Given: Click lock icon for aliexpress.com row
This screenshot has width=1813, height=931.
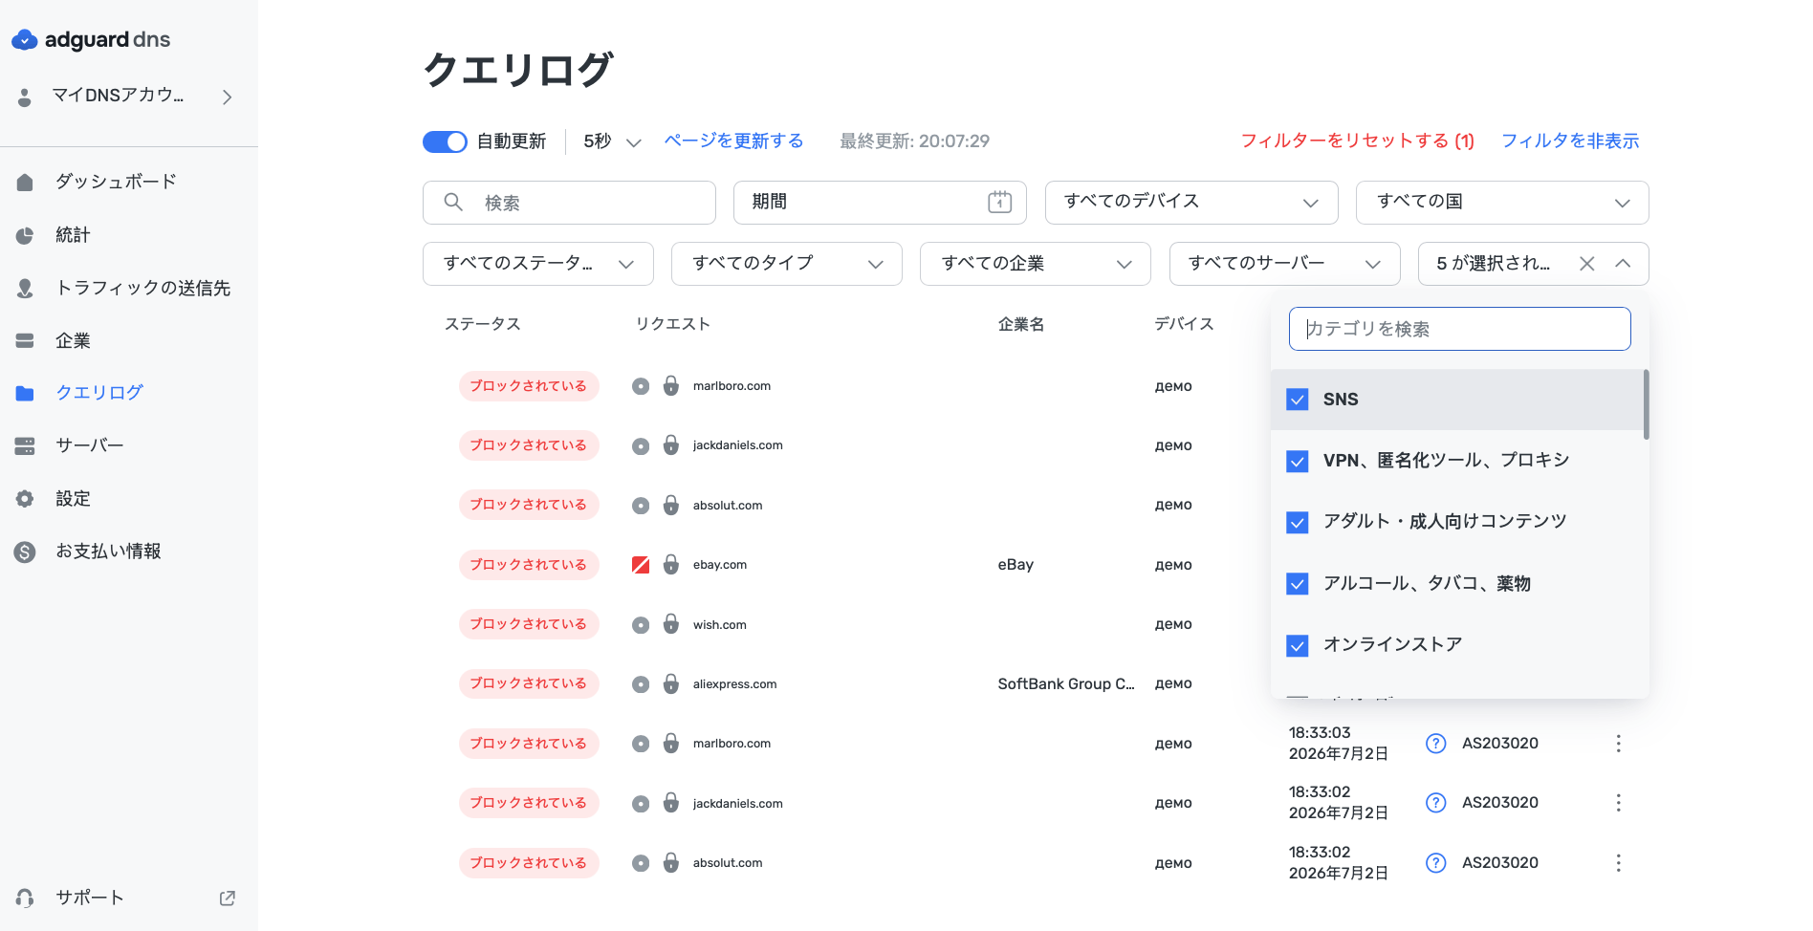Looking at the screenshot, I should click(x=671, y=683).
